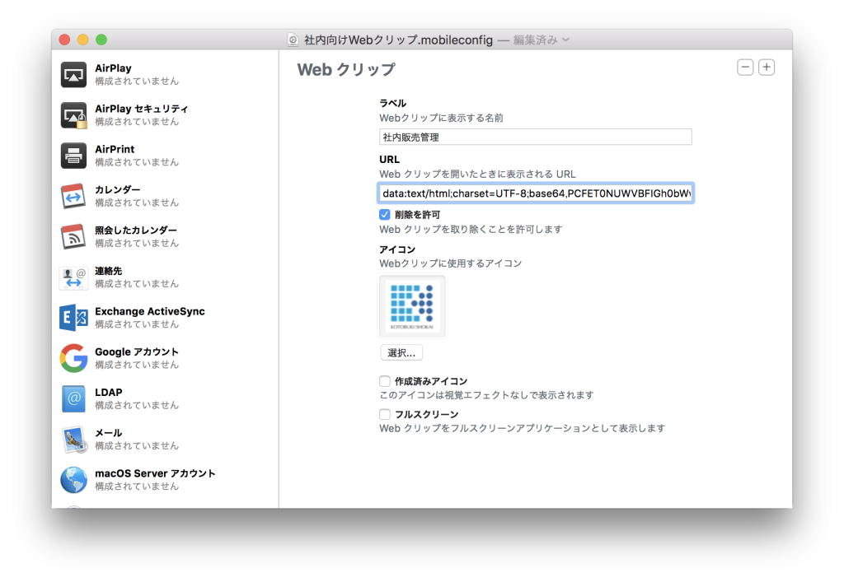Image resolution: width=844 pixels, height=582 pixels.
Task: Click the Web clip icon preview thumbnail
Action: pos(412,306)
